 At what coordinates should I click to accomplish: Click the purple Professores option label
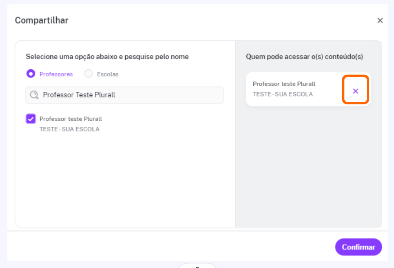coord(56,74)
